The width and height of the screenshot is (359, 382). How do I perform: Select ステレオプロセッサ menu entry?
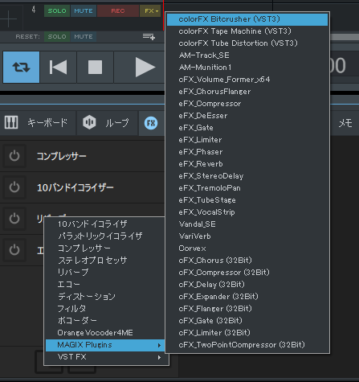[x=105, y=261]
